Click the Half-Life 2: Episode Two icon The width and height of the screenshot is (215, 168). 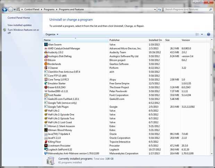(46, 118)
